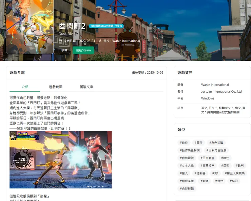The height and width of the screenshot is (201, 251).
Task: Select the #冒險 tag
Action: click(198, 143)
